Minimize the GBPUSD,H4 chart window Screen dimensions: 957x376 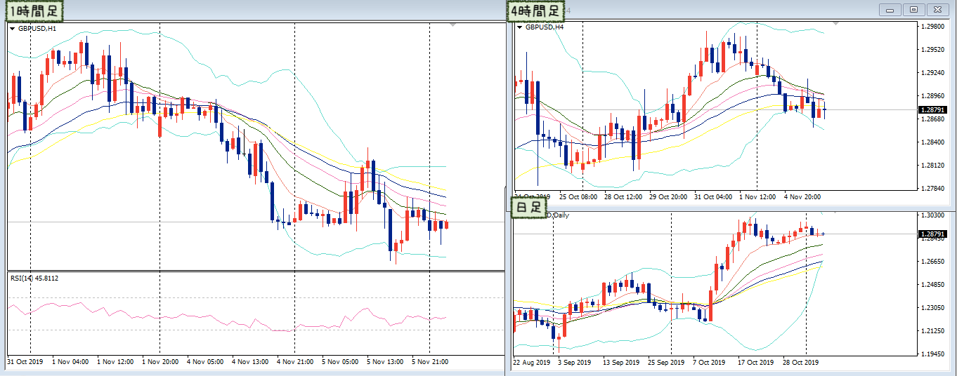890,9
